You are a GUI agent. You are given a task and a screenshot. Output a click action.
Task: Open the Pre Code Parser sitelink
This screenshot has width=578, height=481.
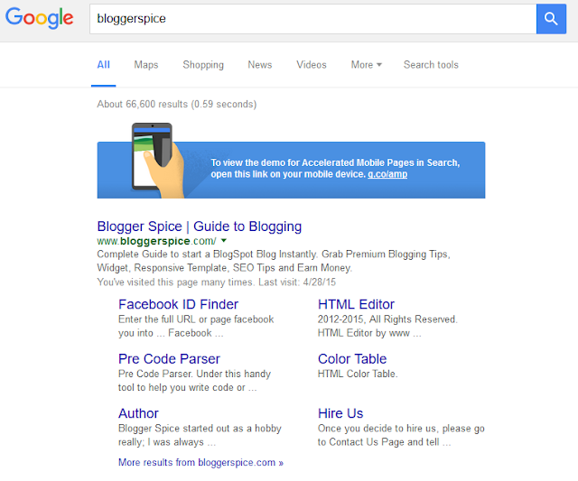tap(169, 359)
